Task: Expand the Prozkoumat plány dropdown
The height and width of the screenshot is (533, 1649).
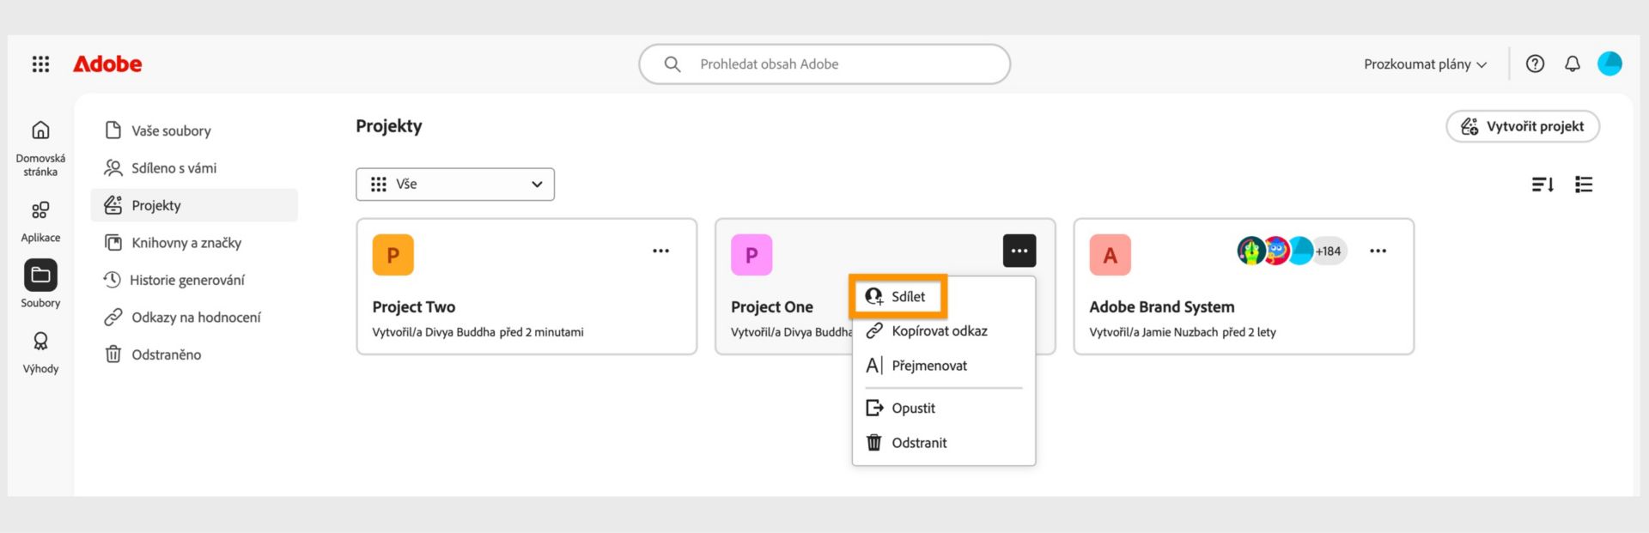Action: (1425, 64)
